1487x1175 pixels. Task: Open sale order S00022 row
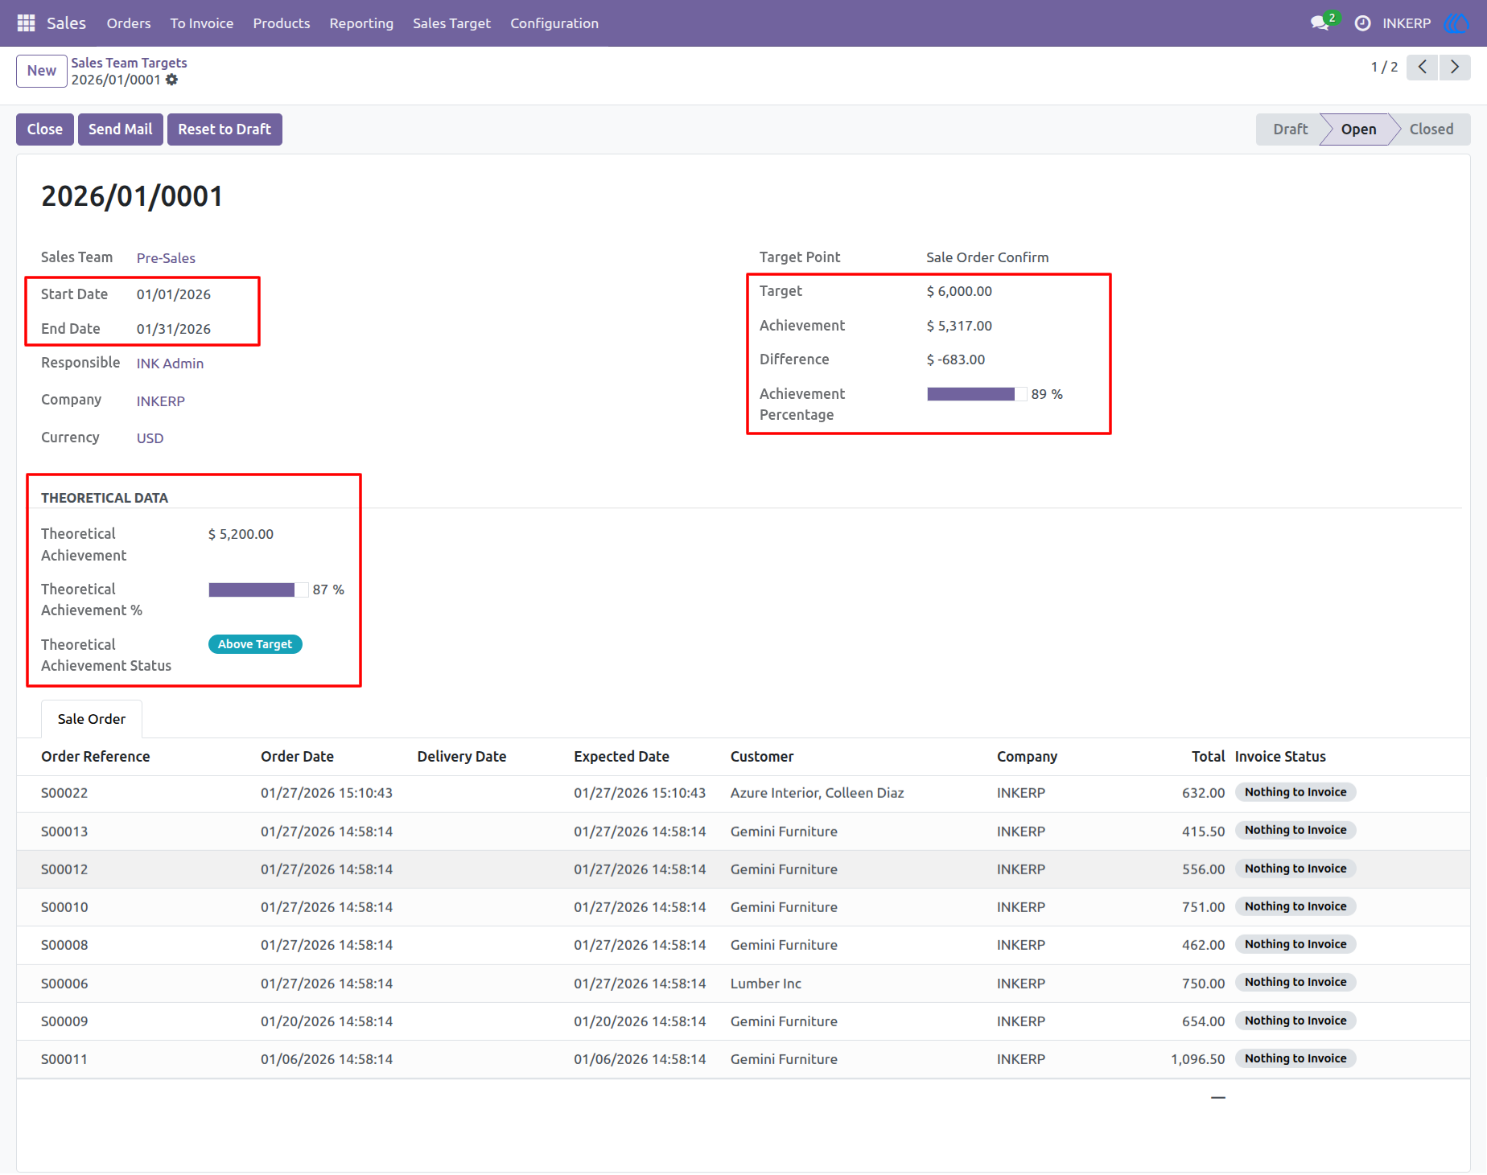(x=743, y=793)
